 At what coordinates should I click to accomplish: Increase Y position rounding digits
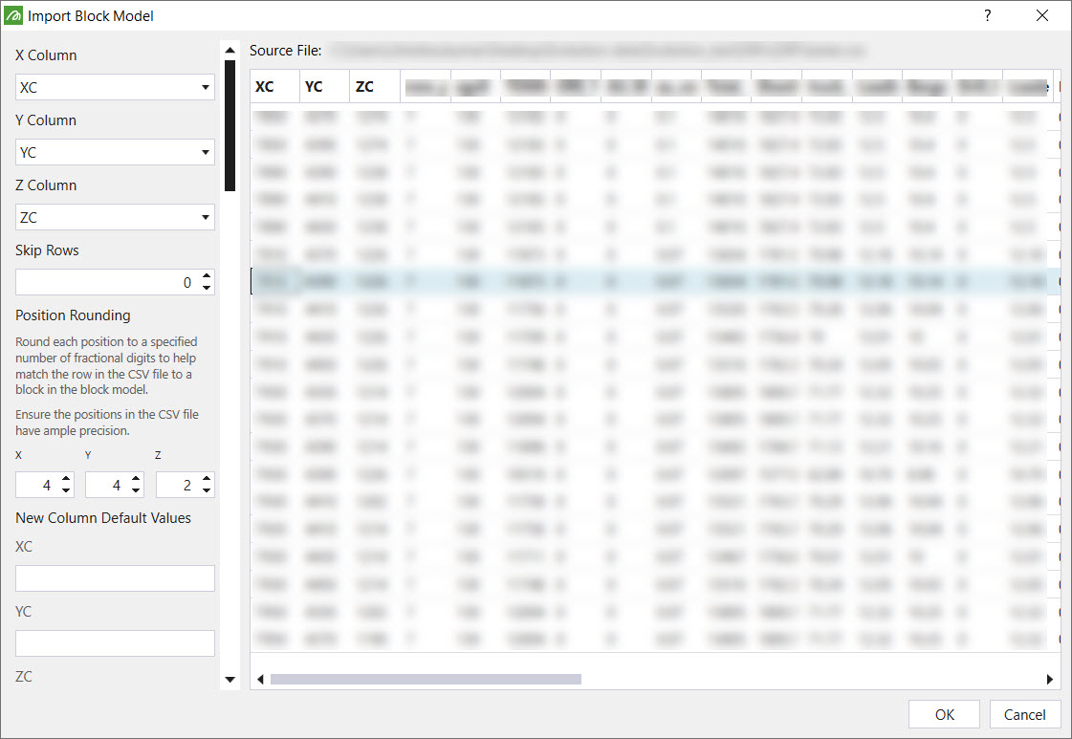[136, 479]
